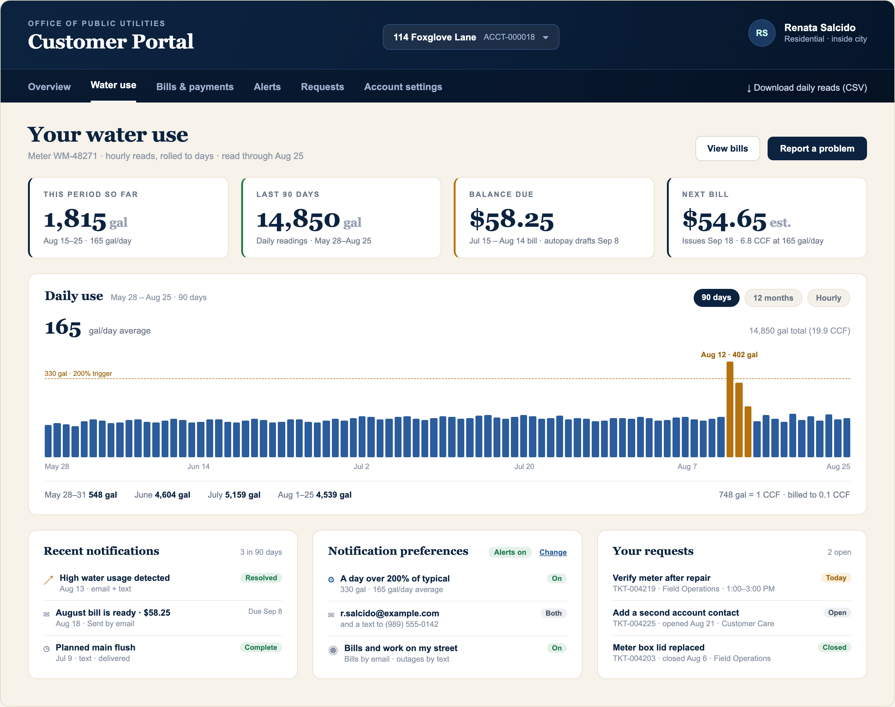Screen dimensions: 895x707
Task: Click the June 4,604 gal total
Action: 162,495
